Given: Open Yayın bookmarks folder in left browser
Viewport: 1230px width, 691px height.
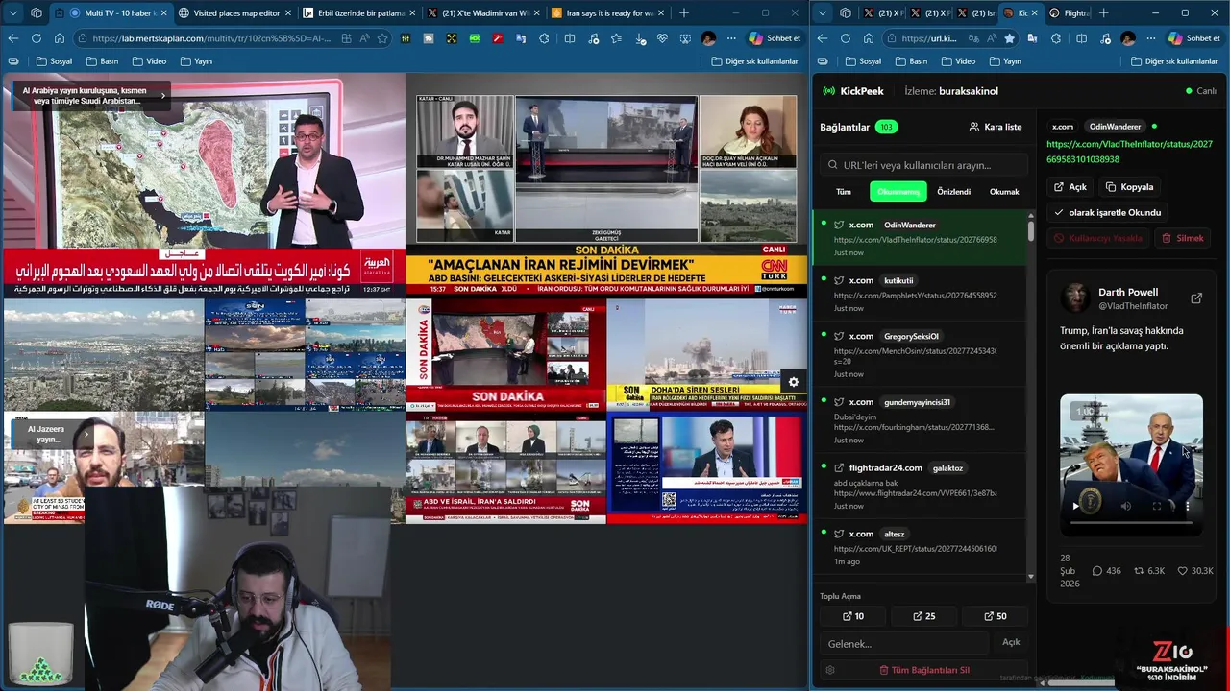Looking at the screenshot, I should (196, 61).
